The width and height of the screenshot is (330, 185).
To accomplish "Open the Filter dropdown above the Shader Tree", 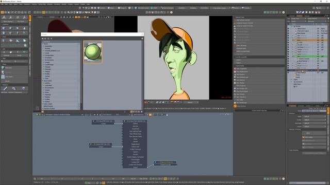I will point(299,21).
